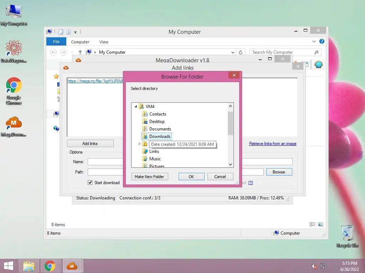The height and width of the screenshot is (273, 365).
Task: Select Documents folder in tree
Action: (160, 129)
